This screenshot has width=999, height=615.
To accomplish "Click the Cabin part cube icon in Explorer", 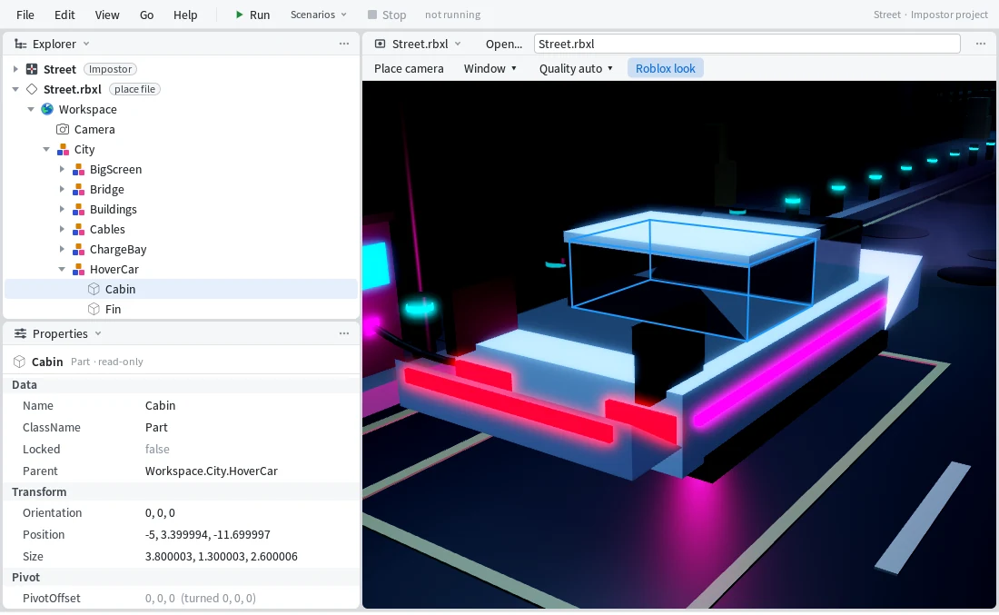I will [94, 290].
